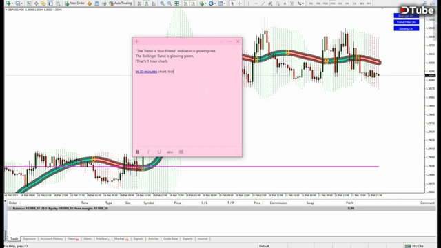Click the Glowing On chart button
Viewport: 441px width, 248px height.
click(406, 28)
